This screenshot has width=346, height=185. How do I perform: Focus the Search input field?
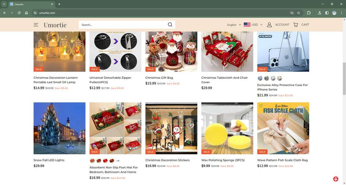pos(123,25)
